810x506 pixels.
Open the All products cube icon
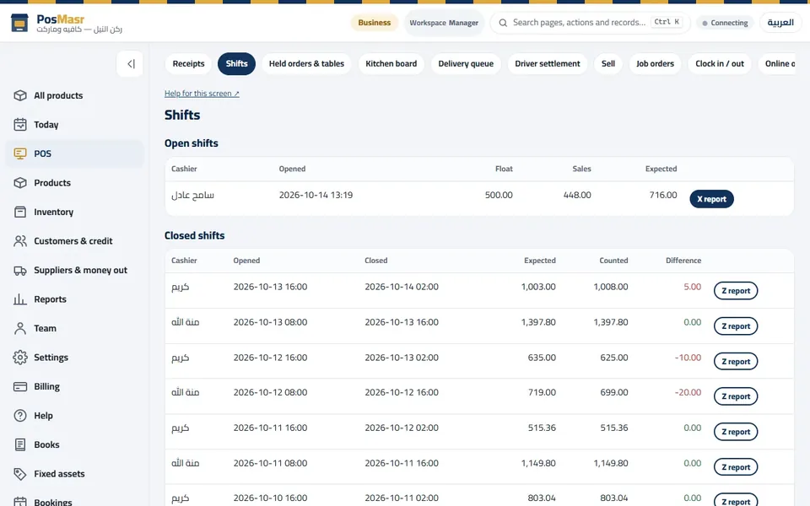20,95
